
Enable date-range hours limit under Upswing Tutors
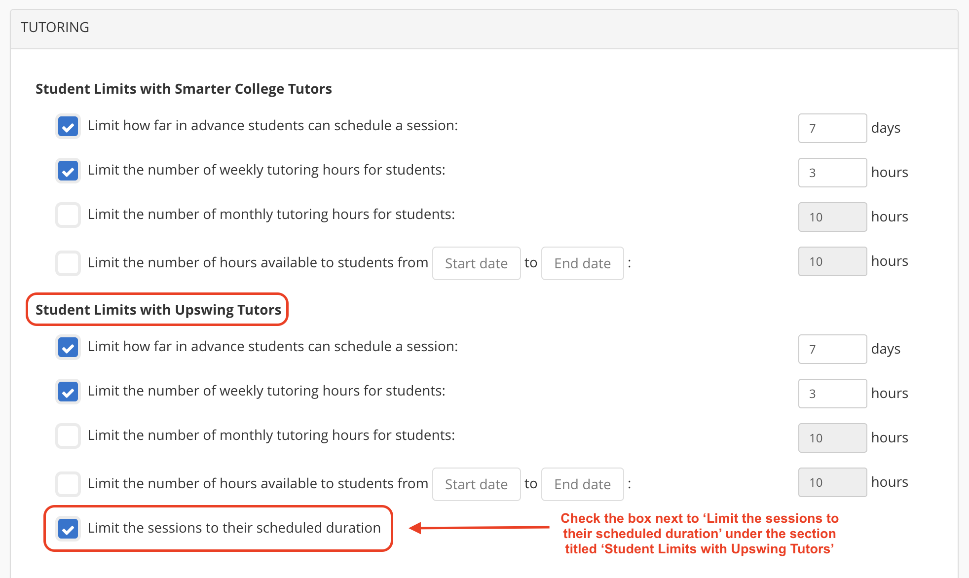pos(68,484)
